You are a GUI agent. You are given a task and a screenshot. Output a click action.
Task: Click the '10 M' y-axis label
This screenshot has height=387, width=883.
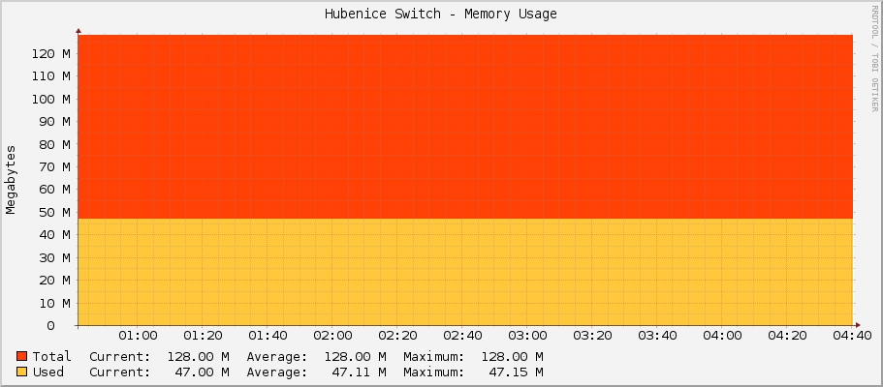coord(54,303)
